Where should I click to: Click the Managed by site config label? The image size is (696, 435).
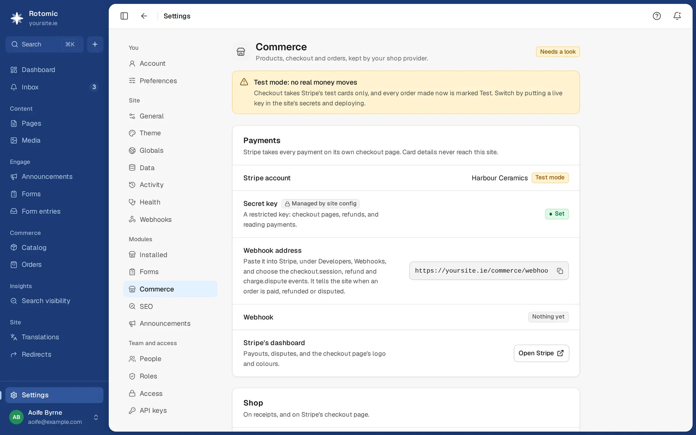pyautogui.click(x=320, y=204)
